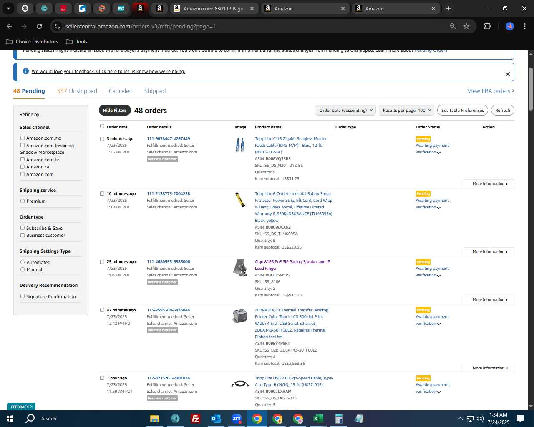
Task: Dismiss the feedback banner with the X icon
Action: pyautogui.click(x=508, y=74)
